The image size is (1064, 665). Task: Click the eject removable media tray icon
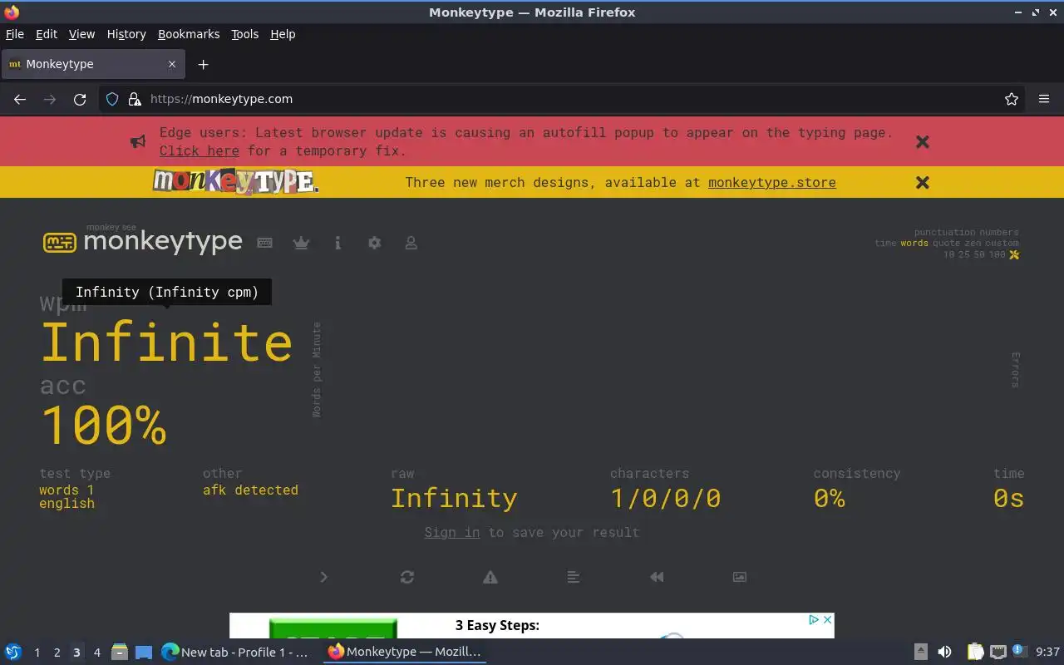pos(921,653)
